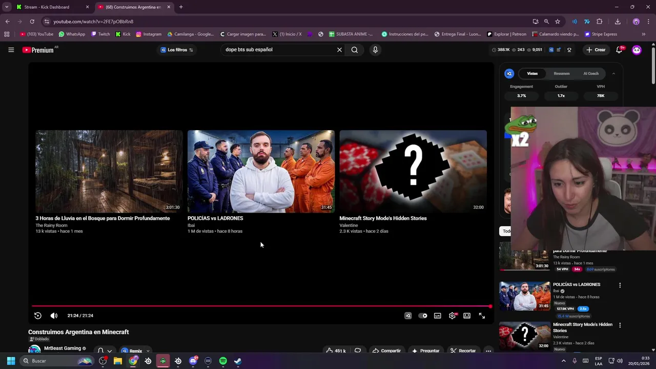Image resolution: width=656 pixels, height=369 pixels.
Task: Run search with magnifier button
Action: click(x=355, y=50)
